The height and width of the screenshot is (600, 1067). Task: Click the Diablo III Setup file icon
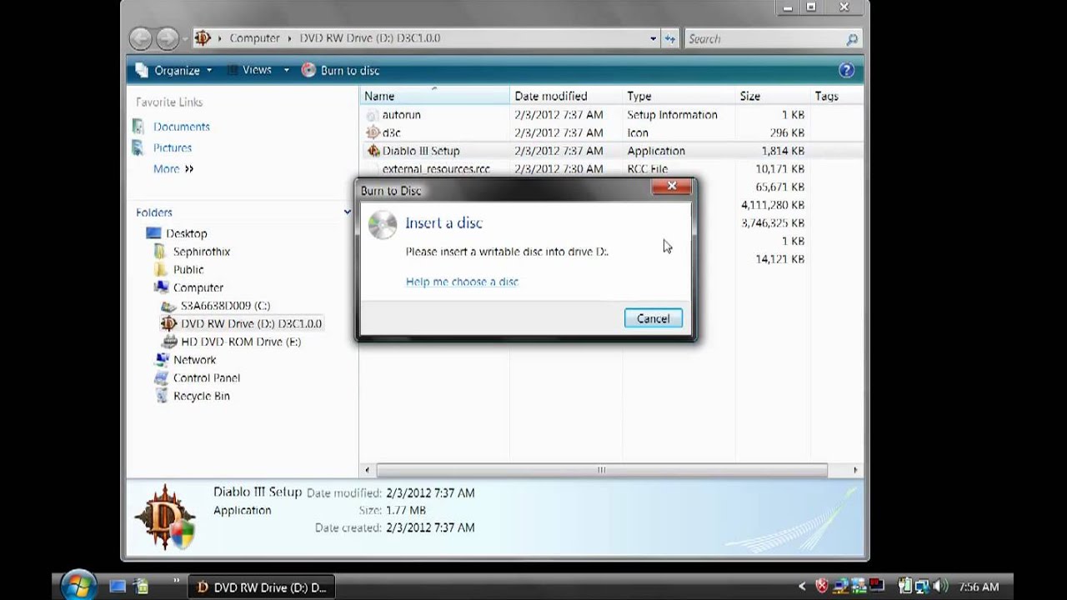click(373, 151)
